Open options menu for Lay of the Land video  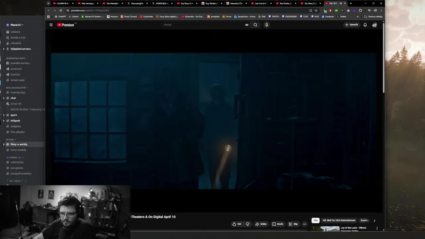(x=377, y=228)
